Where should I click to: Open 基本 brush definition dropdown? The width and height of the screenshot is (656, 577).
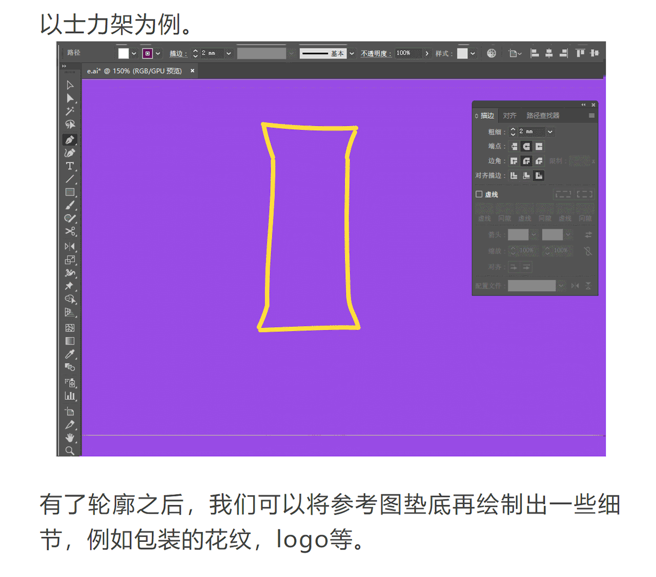(x=352, y=53)
